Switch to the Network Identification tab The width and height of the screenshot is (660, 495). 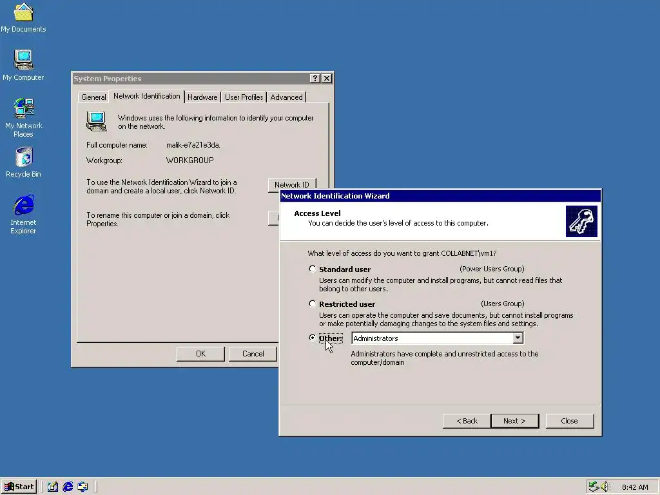[146, 96]
